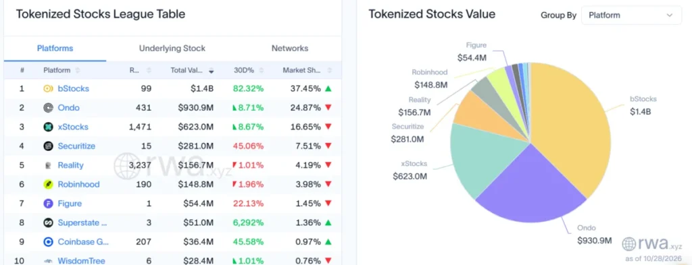Switch to the Networks tab
The image size is (692, 265).
point(290,49)
